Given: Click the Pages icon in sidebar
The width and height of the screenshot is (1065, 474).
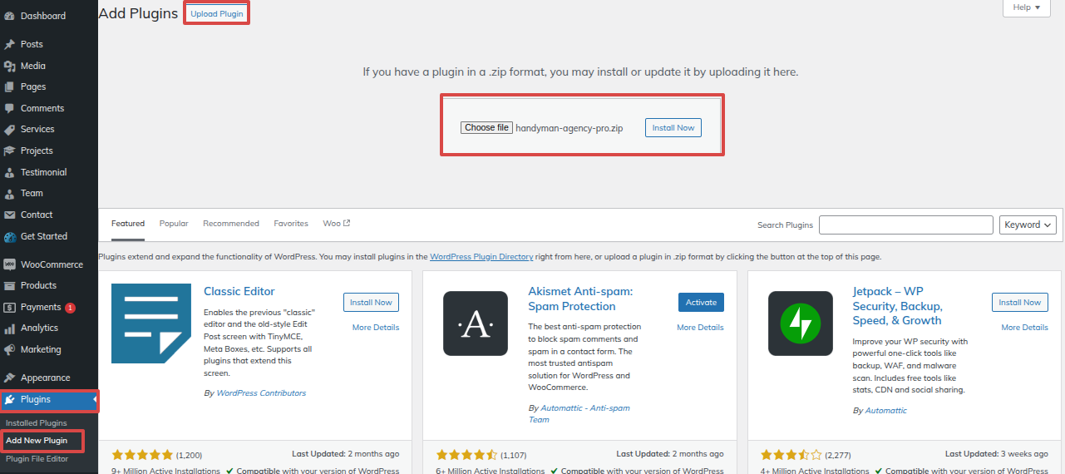Looking at the screenshot, I should (9, 86).
